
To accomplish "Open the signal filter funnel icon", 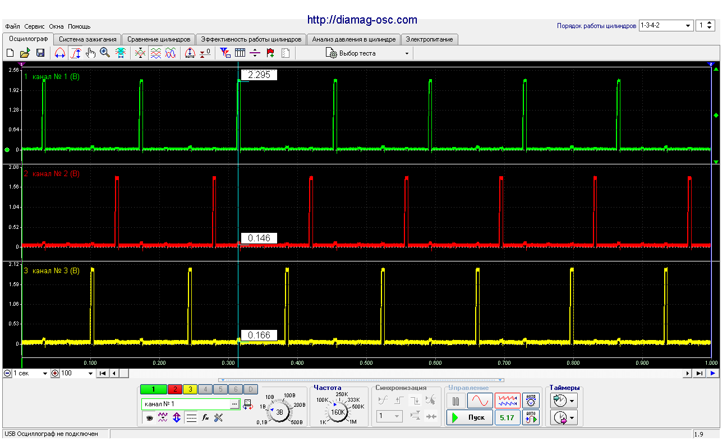I will (225, 53).
